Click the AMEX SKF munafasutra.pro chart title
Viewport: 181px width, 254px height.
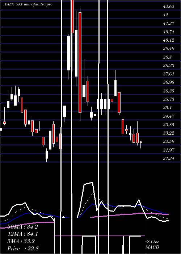[x=28, y=4]
